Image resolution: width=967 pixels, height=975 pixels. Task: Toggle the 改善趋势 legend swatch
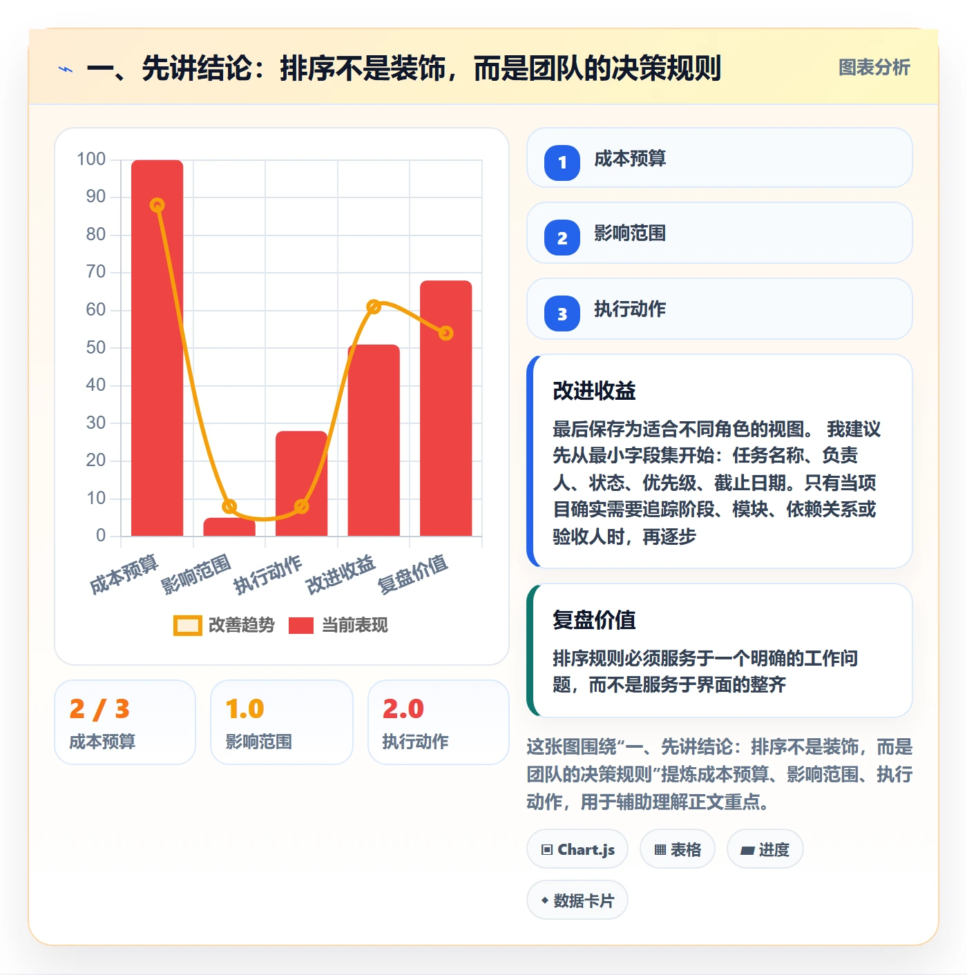point(187,625)
